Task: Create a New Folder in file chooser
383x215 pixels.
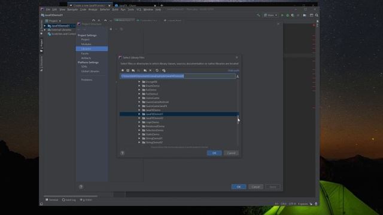Action: click(145, 70)
